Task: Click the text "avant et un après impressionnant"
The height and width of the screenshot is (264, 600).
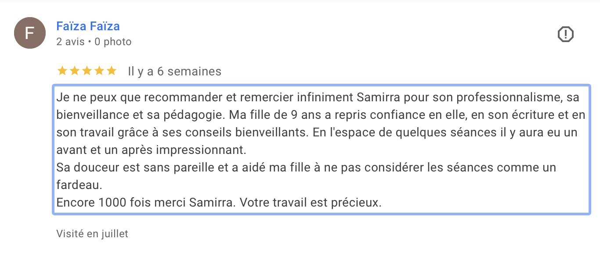Action: (151, 150)
